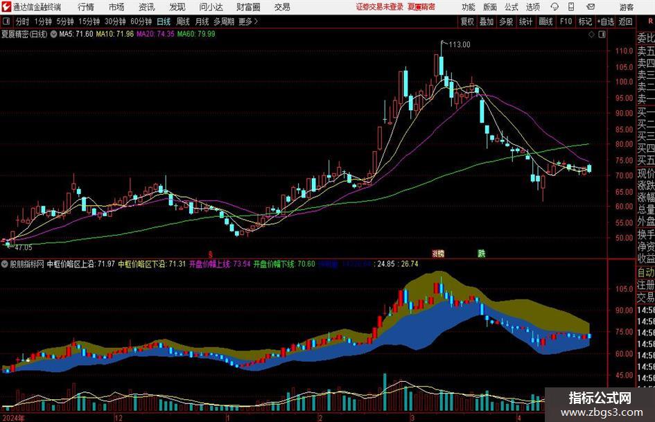Open the 公式 menu
The image size is (655, 422).
[511, 7]
